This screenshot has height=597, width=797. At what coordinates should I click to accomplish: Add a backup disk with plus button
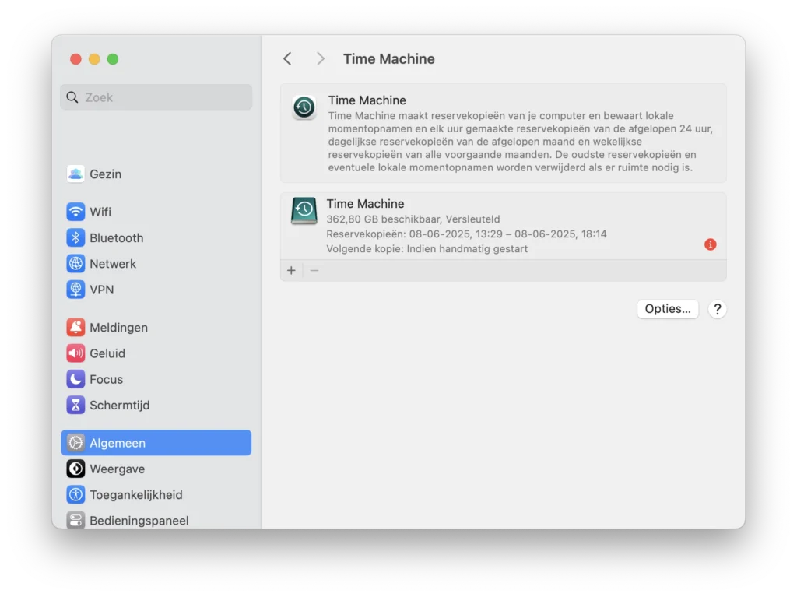click(291, 271)
